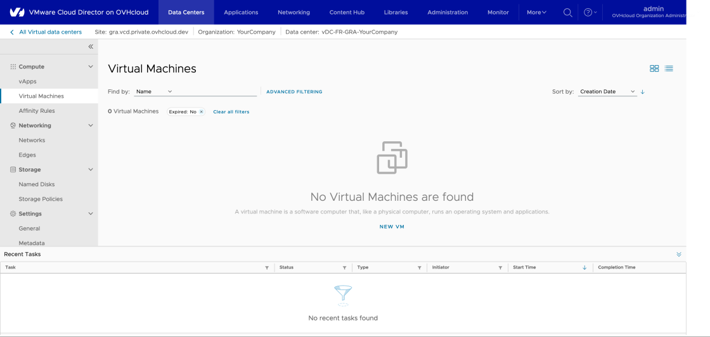Open the More menu
Viewport: 710px width, 337px height.
point(536,12)
